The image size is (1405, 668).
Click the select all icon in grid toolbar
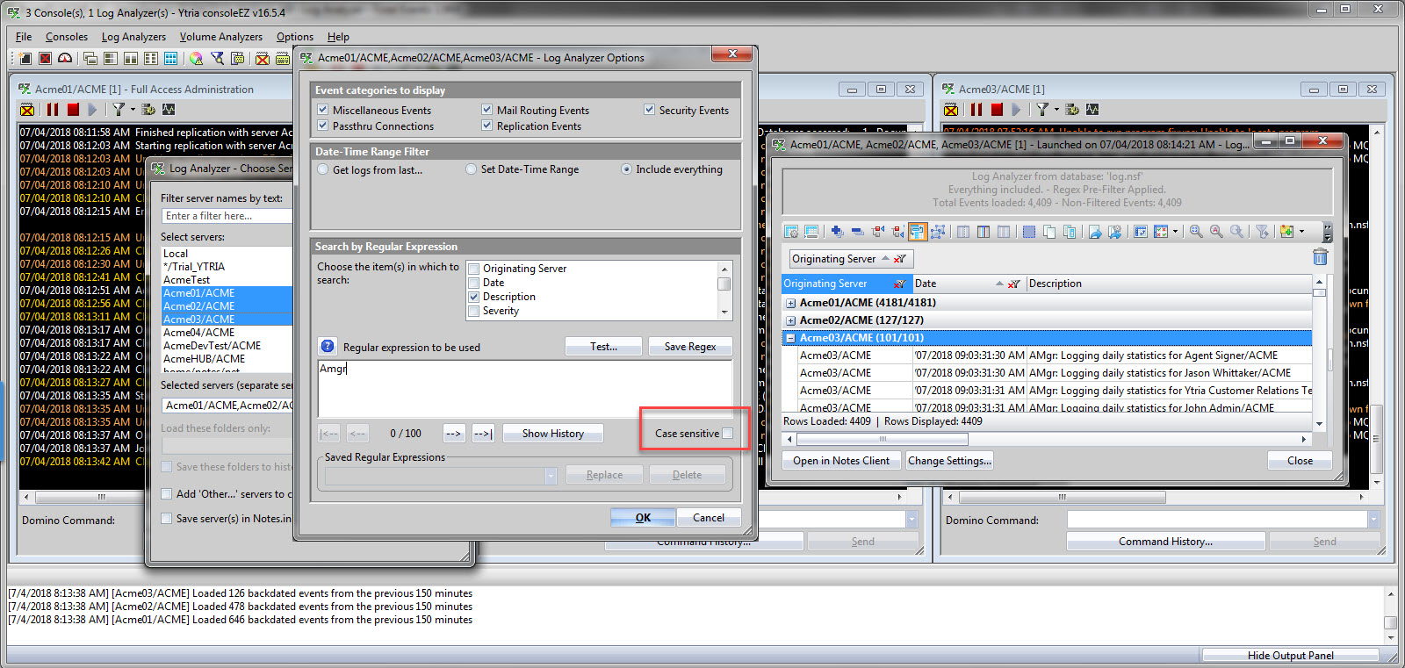point(1028,232)
